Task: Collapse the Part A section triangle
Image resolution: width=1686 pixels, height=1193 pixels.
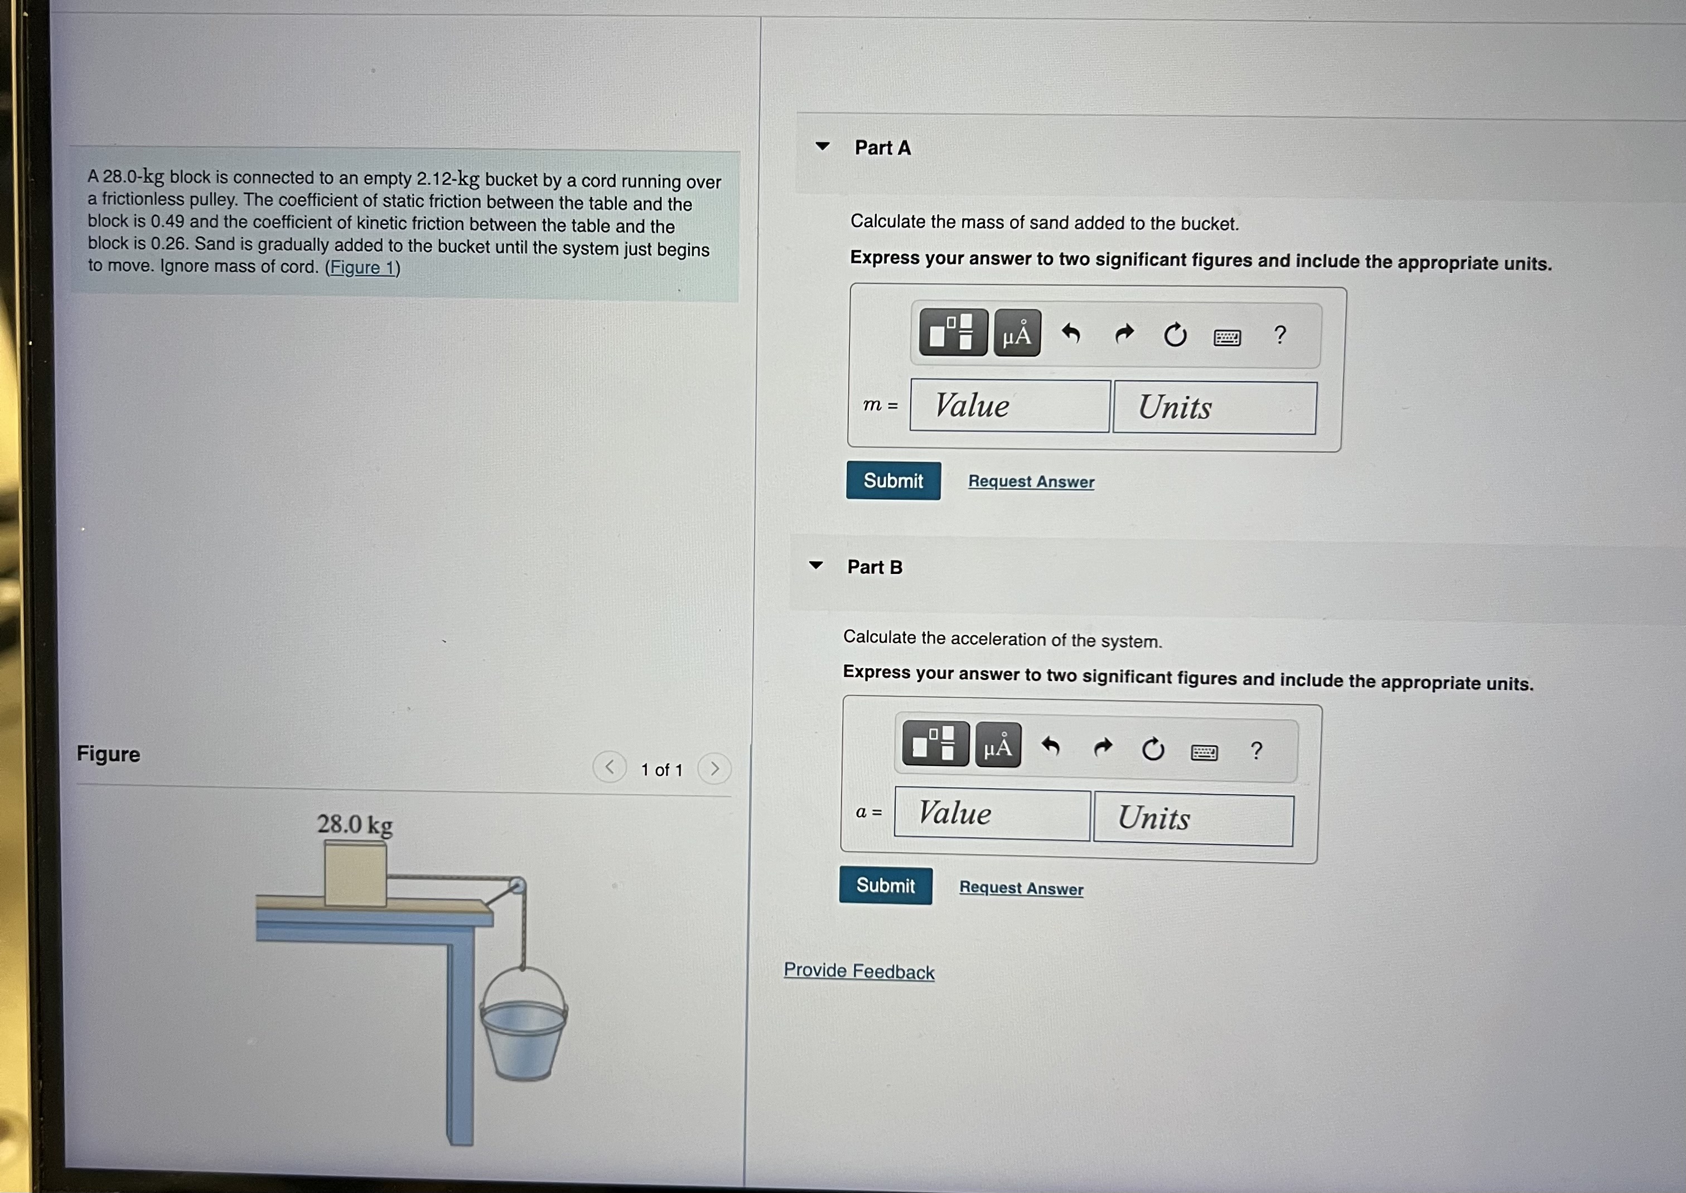Action: (823, 146)
